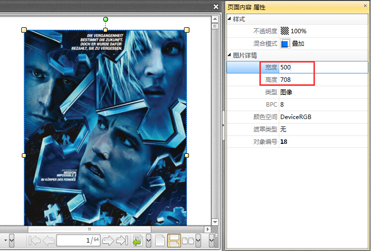Collapse properties pane via splitter arrow

pos(223,125)
